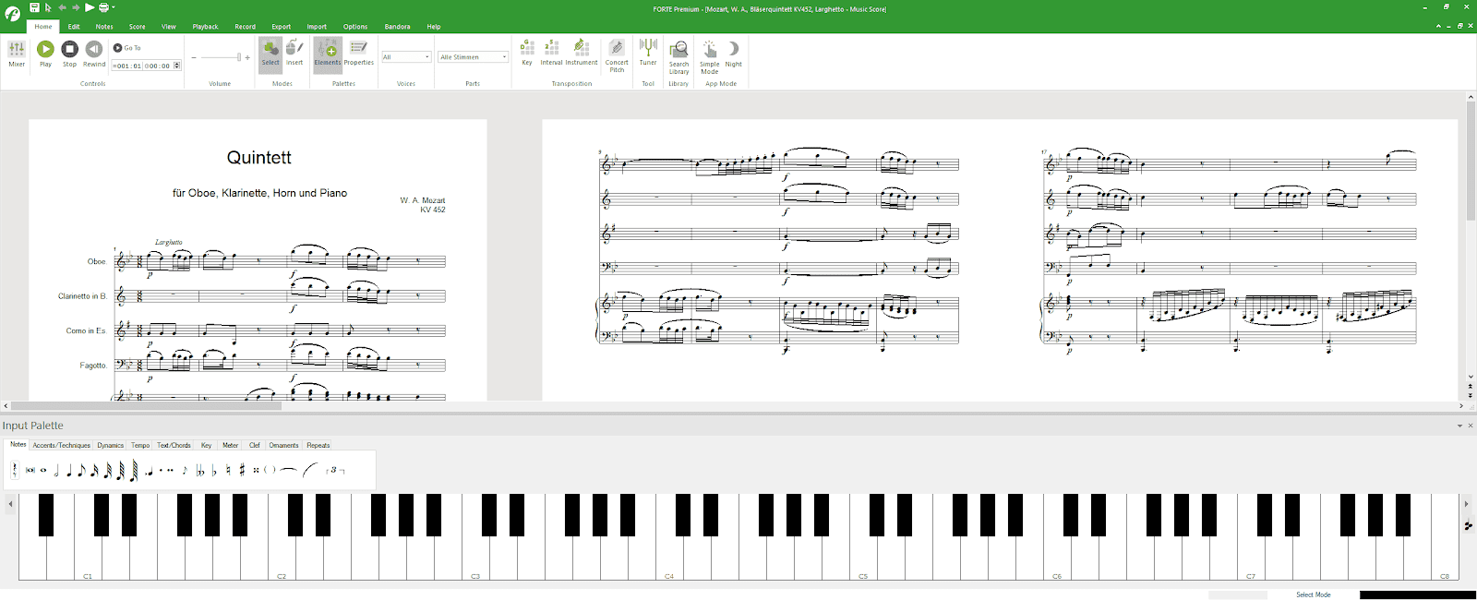
Task: Decrease volume with the minus button
Action: (194, 57)
